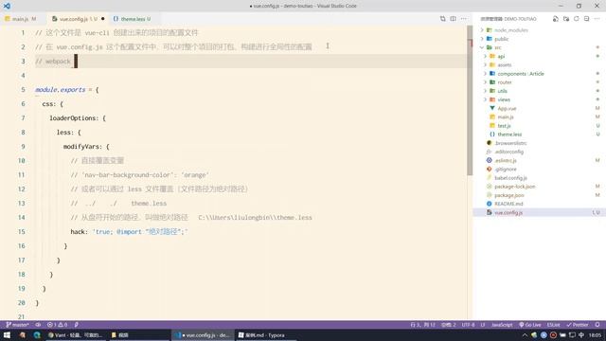Open Windows Start menu
606x341 pixels.
(x=7, y=335)
